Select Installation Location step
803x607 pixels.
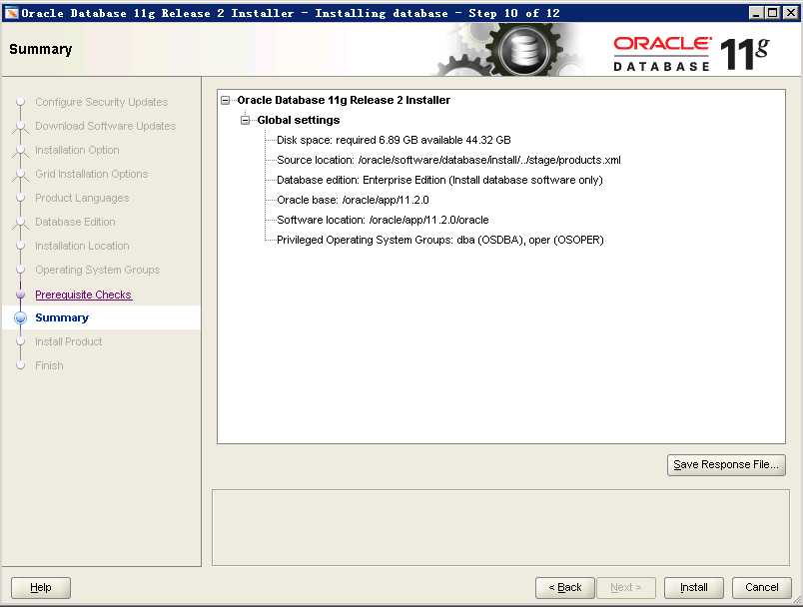coord(82,247)
